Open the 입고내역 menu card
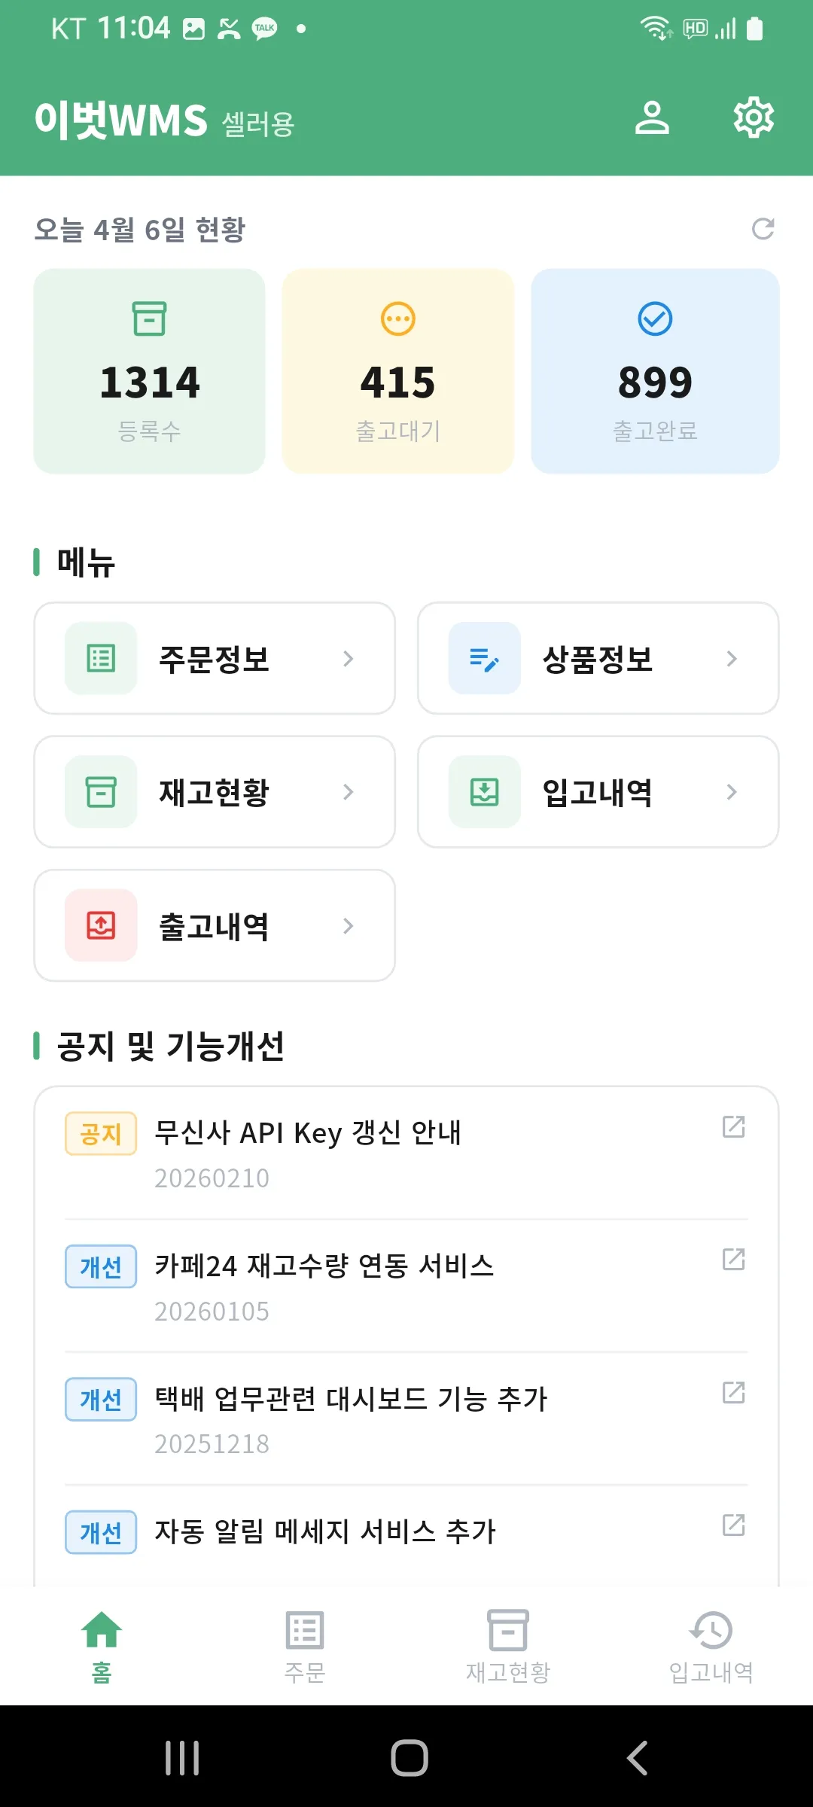813x1807 pixels. pyautogui.click(x=598, y=792)
